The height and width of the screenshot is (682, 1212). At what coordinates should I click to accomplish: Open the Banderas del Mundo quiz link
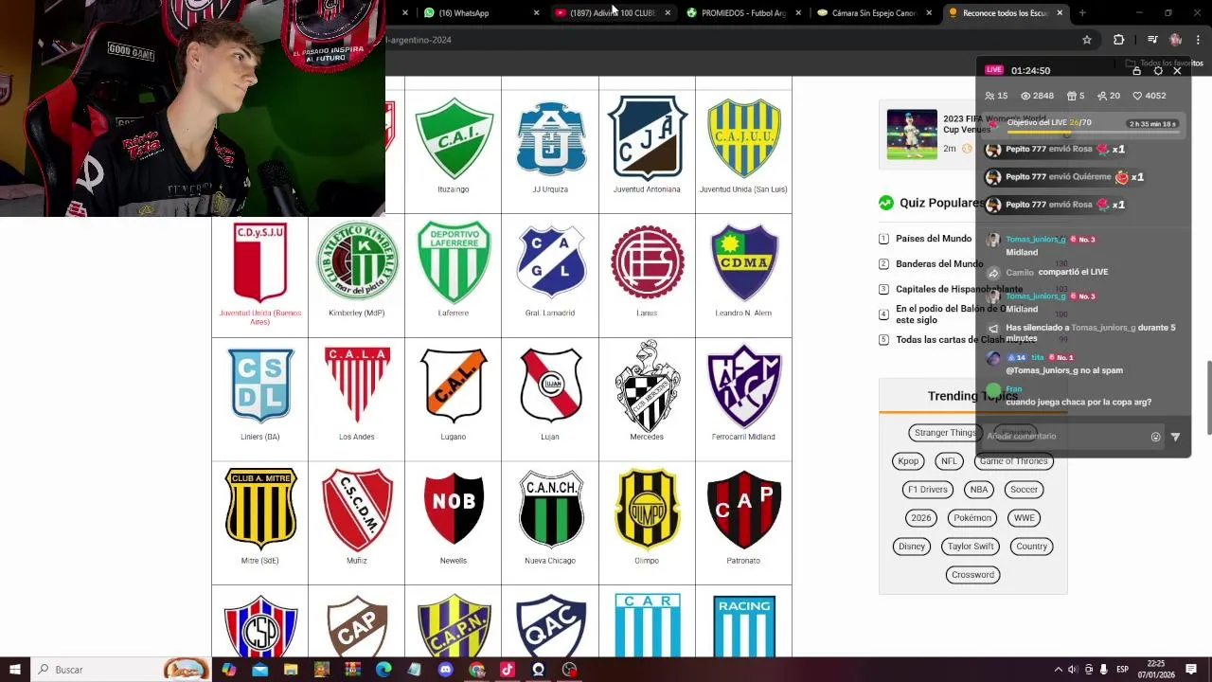click(x=939, y=264)
